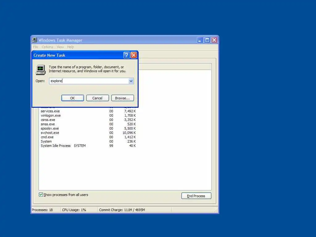The image size is (316, 237).
Task: Select the services.exe process row
Action: [88, 111]
